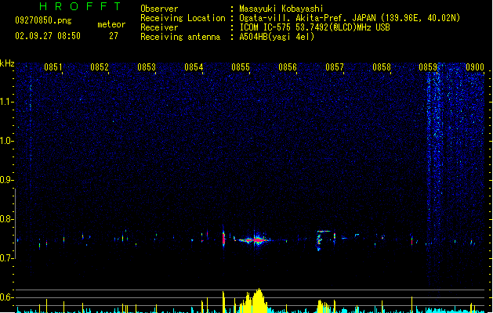
Task: Click the Receiver label
Action: coord(159,27)
